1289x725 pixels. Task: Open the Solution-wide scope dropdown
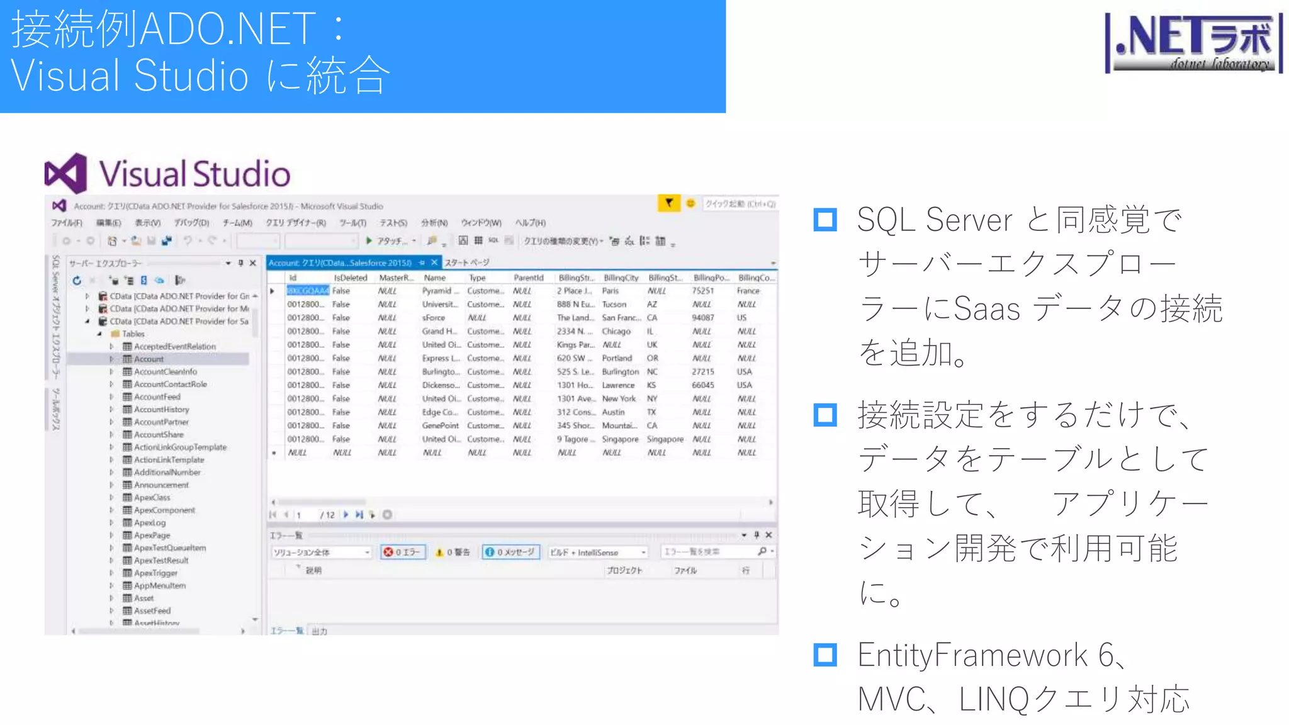321,552
